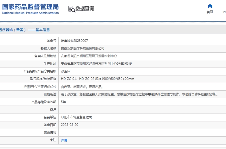Viewport: 226px width, 149px height.
Task: Click the 备案人注册地址 row label
Action: 45,56
